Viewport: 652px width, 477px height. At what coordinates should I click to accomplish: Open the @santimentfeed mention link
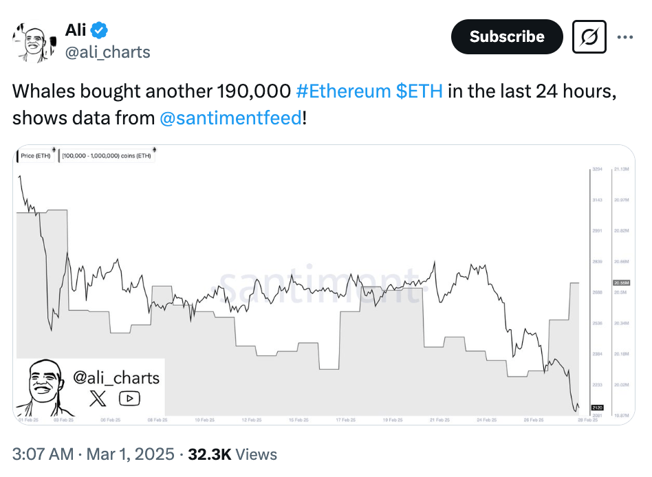pyautogui.click(x=230, y=118)
